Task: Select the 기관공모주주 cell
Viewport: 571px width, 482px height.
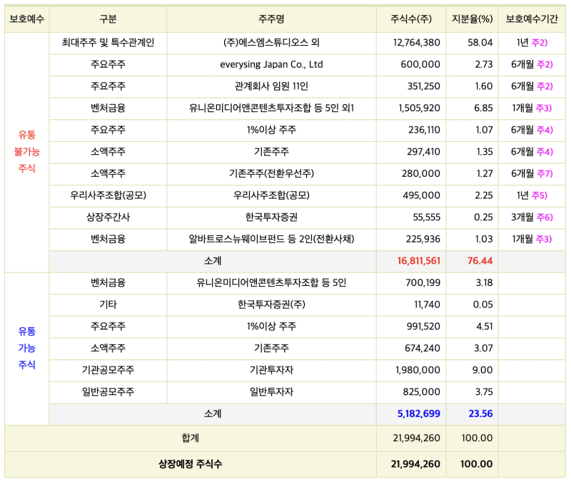Action: 108,370
